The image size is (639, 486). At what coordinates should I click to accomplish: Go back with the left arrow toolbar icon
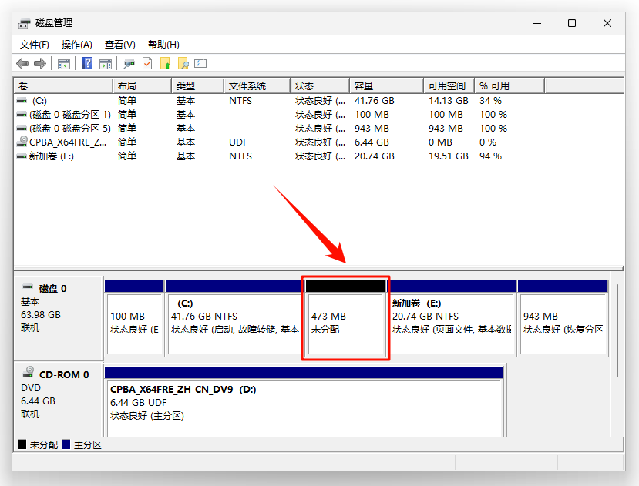click(22, 64)
